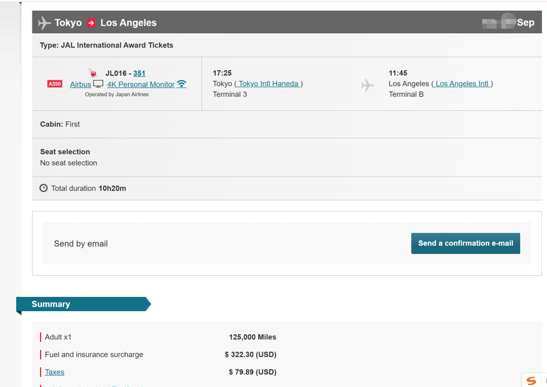The height and width of the screenshot is (387, 547).
Task: Click the 125,000 Miles value
Action: tap(253, 337)
